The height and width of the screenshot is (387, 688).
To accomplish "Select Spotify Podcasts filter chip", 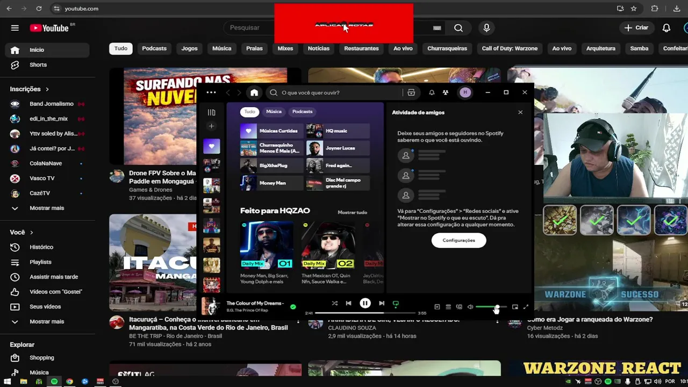I will tap(302, 112).
